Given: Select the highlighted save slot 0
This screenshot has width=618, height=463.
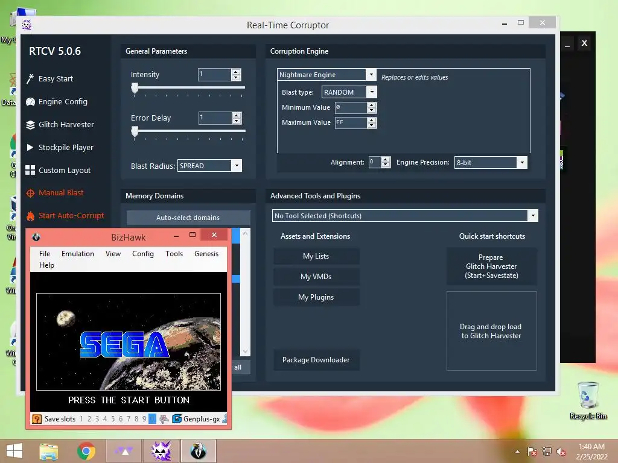Looking at the screenshot, I should pyautogui.click(x=152, y=419).
